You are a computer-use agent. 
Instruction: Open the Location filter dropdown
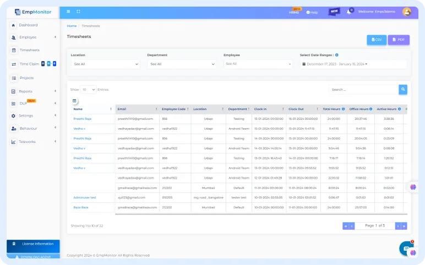coord(105,64)
